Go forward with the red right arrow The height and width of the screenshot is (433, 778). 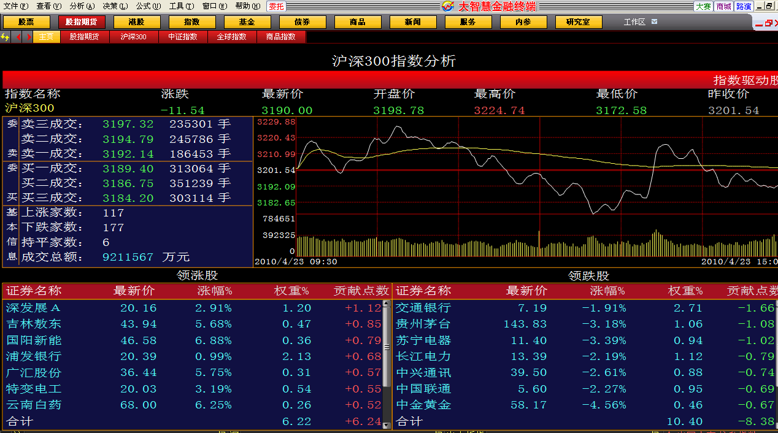click(28, 37)
